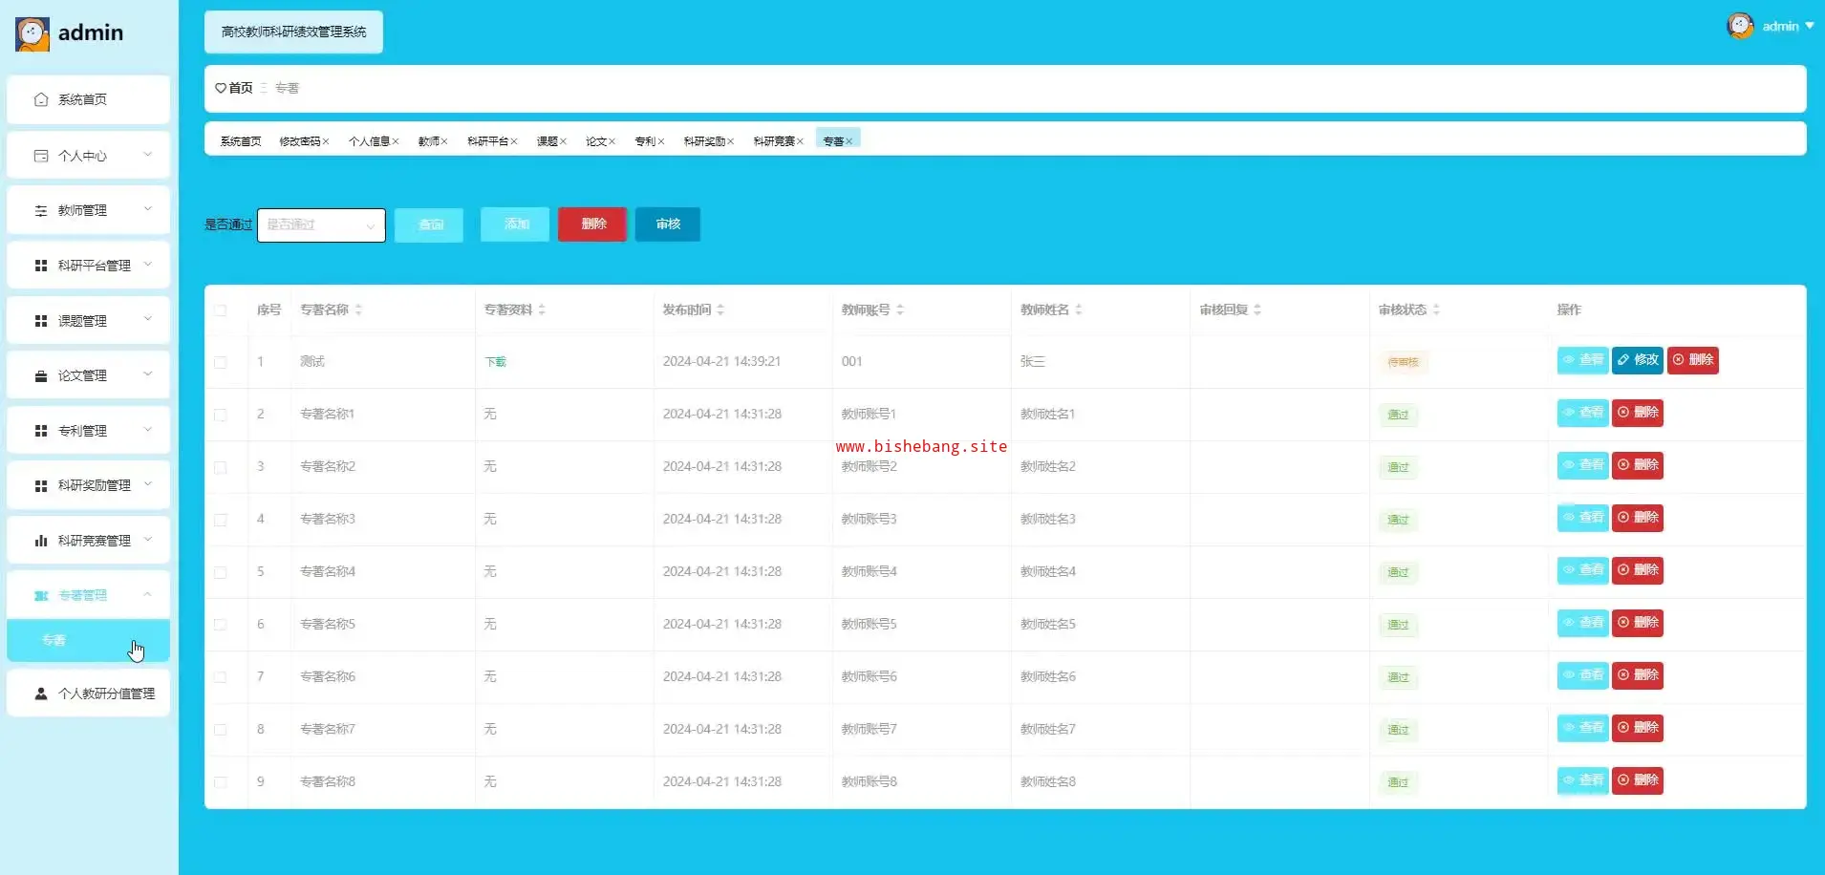Toggle the select-all checkbox in table header

click(x=221, y=310)
